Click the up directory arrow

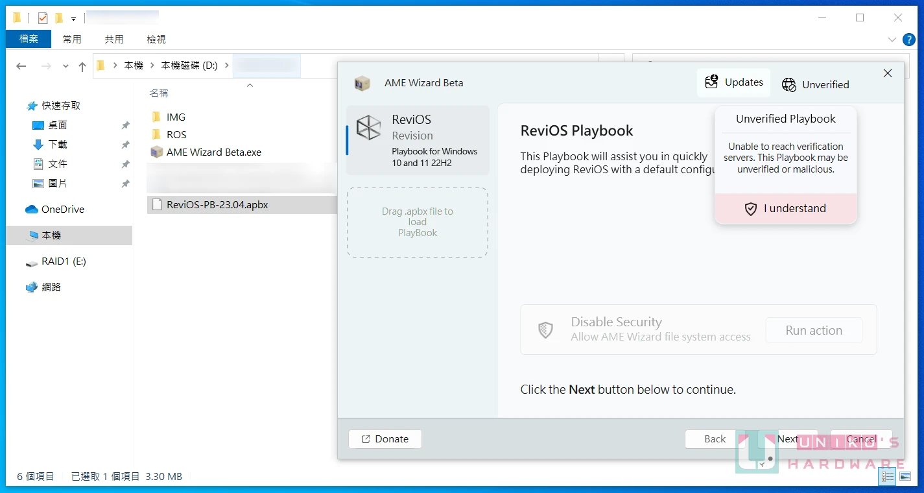82,66
